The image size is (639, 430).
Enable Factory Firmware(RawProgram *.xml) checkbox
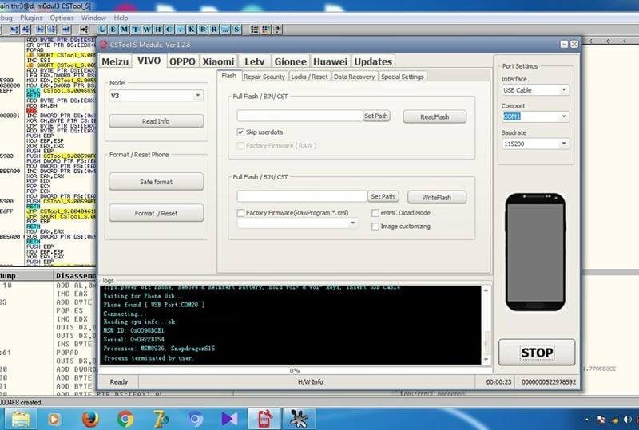240,213
